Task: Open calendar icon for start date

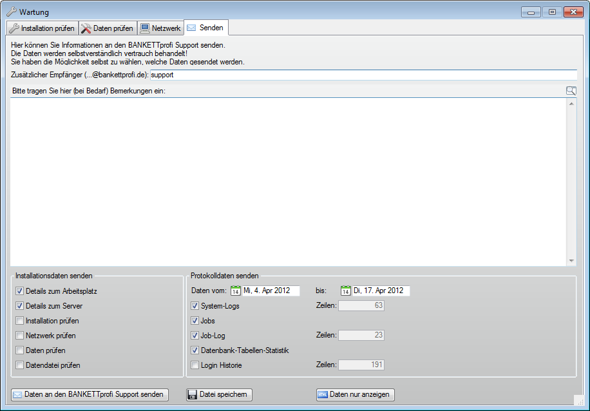Action: pyautogui.click(x=236, y=291)
